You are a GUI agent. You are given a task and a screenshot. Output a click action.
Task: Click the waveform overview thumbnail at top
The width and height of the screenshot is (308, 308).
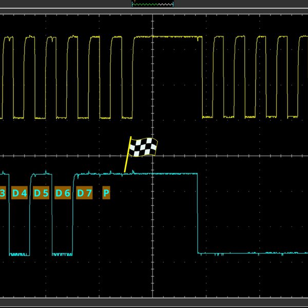tap(153, 4)
